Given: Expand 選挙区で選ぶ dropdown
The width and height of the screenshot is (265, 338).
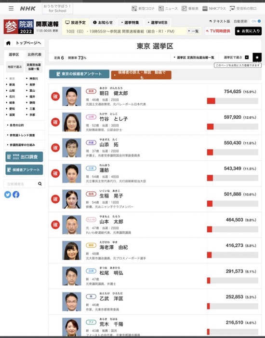Looking at the screenshot, I should [237, 57].
